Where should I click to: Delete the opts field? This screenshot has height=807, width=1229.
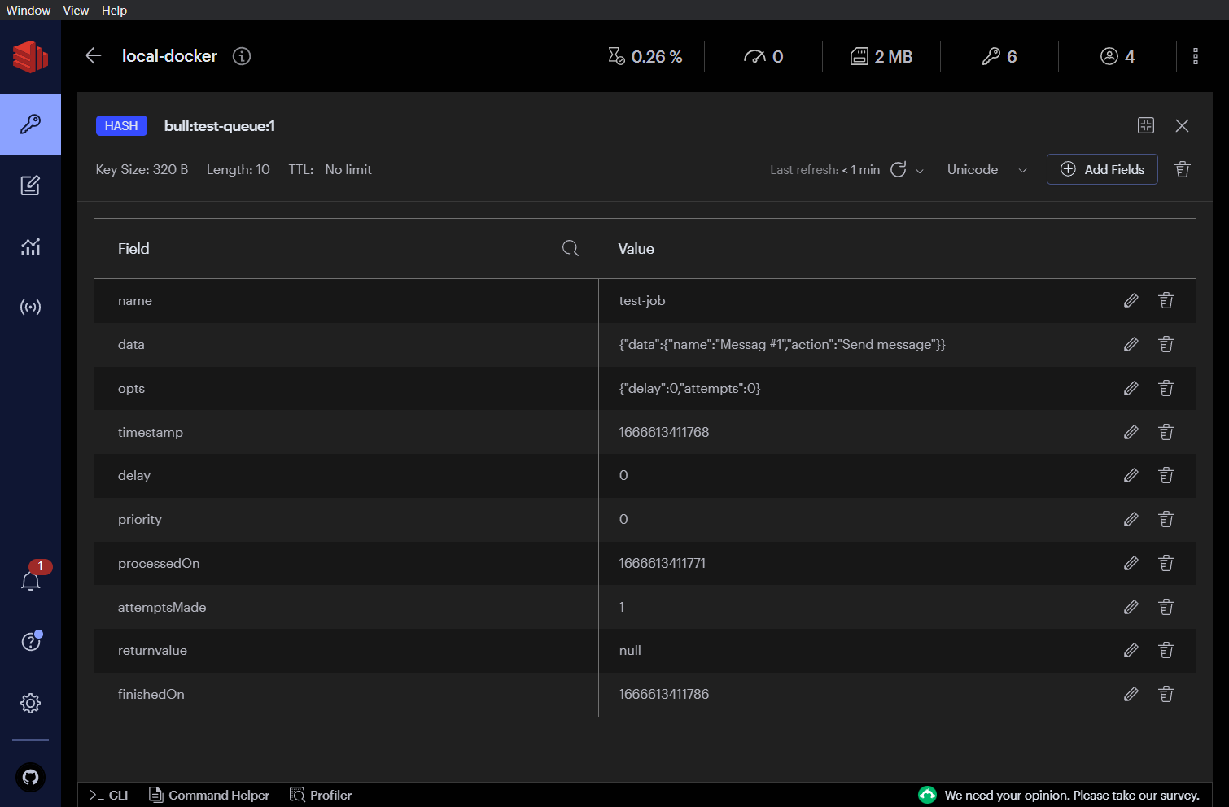[x=1166, y=388]
